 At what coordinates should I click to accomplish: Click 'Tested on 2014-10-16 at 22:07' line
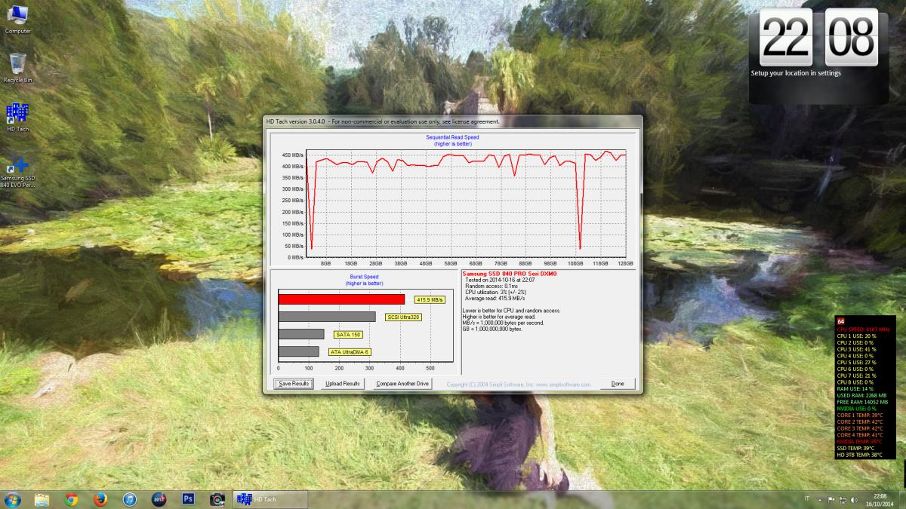pos(498,280)
